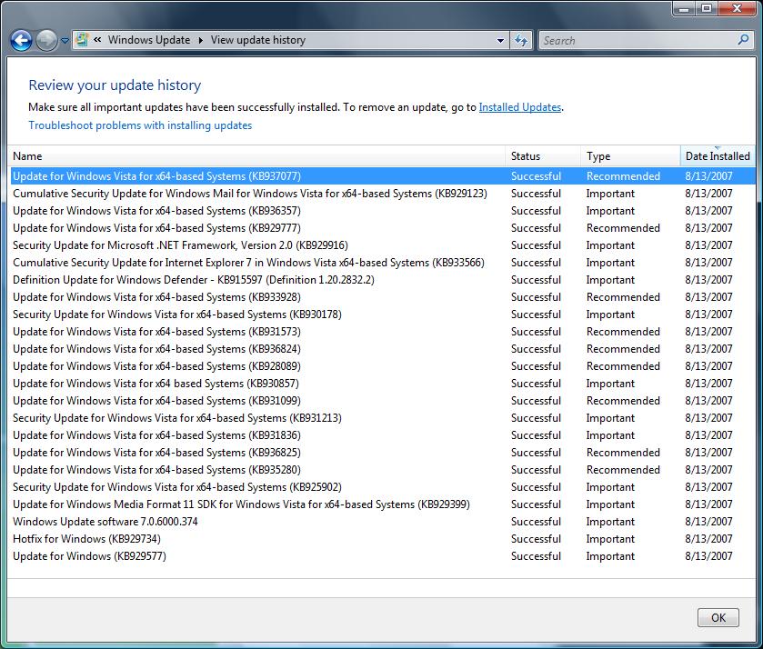Viewport: 763px width, 649px height.
Task: Minimize the update history window
Action: [x=684, y=9]
